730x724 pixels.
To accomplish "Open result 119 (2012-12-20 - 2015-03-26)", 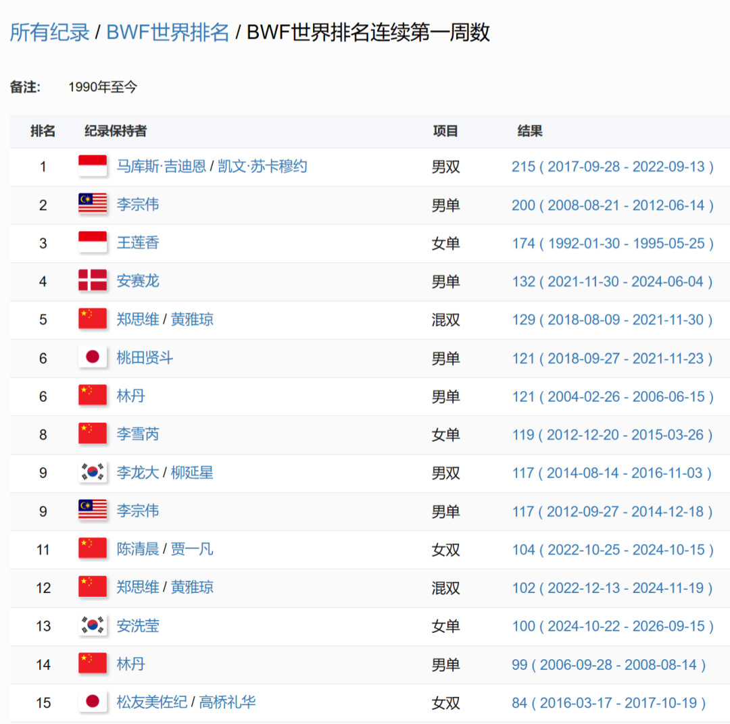I will tap(612, 434).
